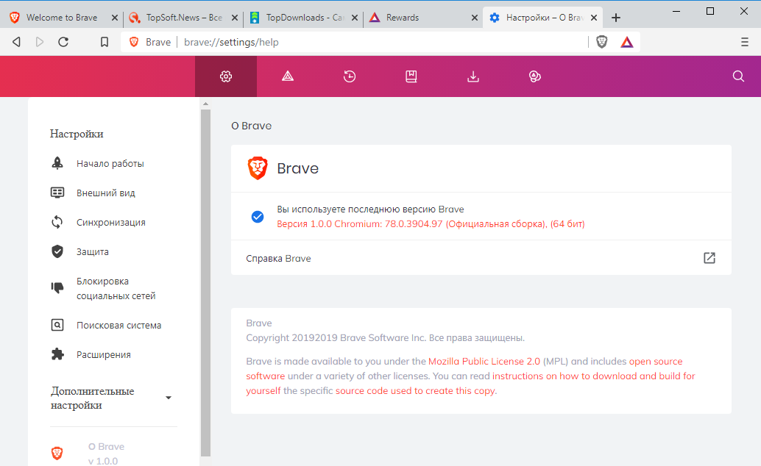Open a new tab with plus button
Viewport: 761px width, 466px height.
[x=616, y=18]
